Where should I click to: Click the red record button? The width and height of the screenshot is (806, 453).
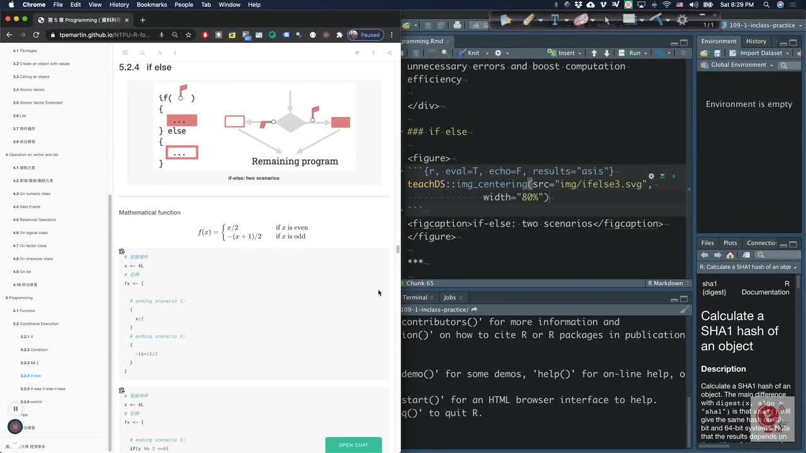click(x=15, y=427)
